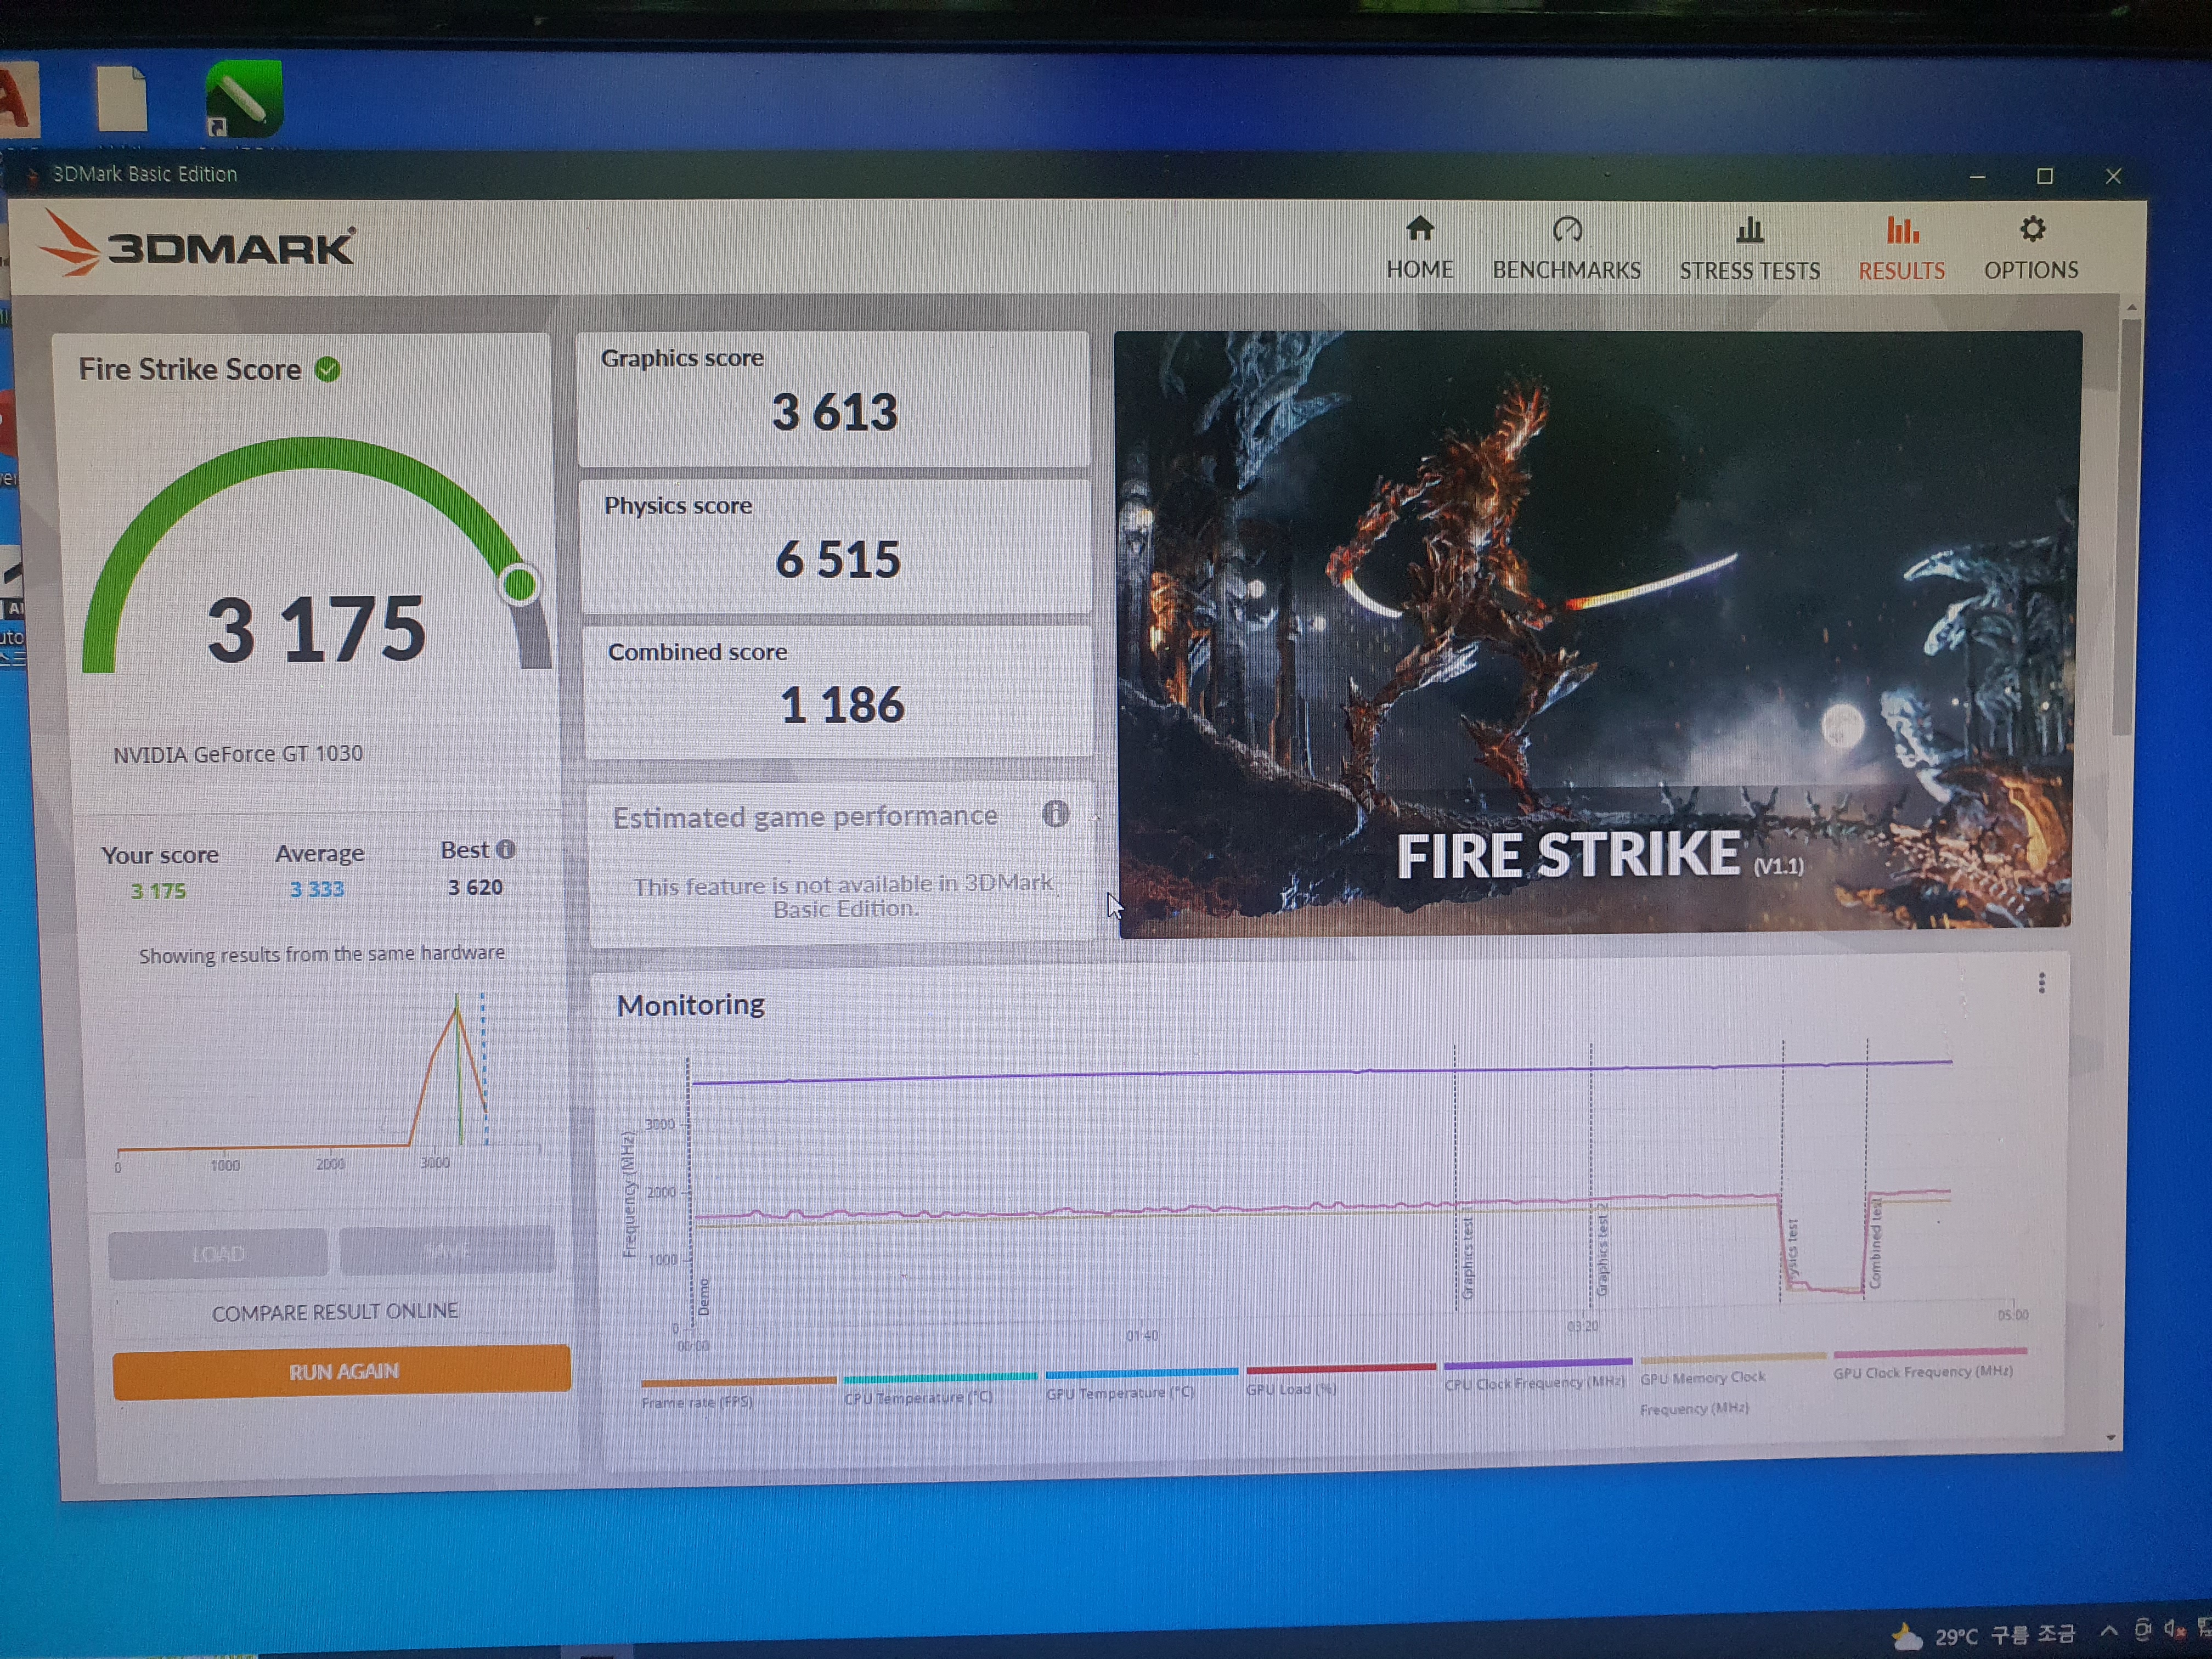Image resolution: width=2212 pixels, height=1659 pixels.
Task: Click the orange results bars icon
Action: click(1902, 230)
